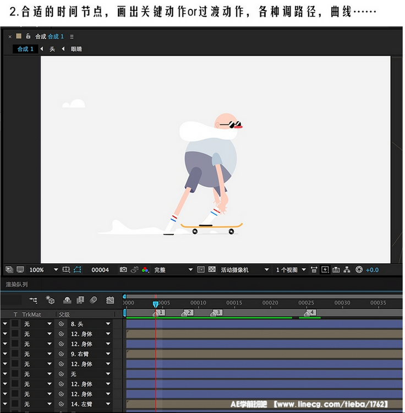Toggle the region of interest icon
Screen dimensions: 405x413
201,269
